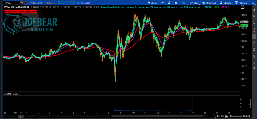Toggle the EMA9 label
The image size is (257, 119).
(7, 12)
